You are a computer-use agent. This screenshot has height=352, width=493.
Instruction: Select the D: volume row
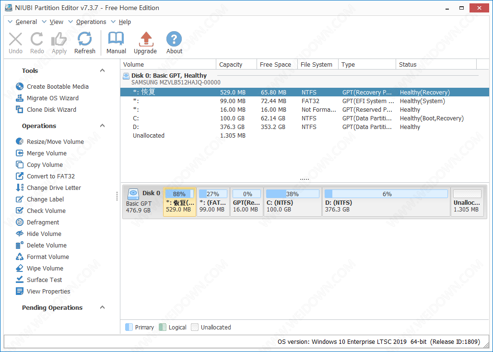[305, 127]
